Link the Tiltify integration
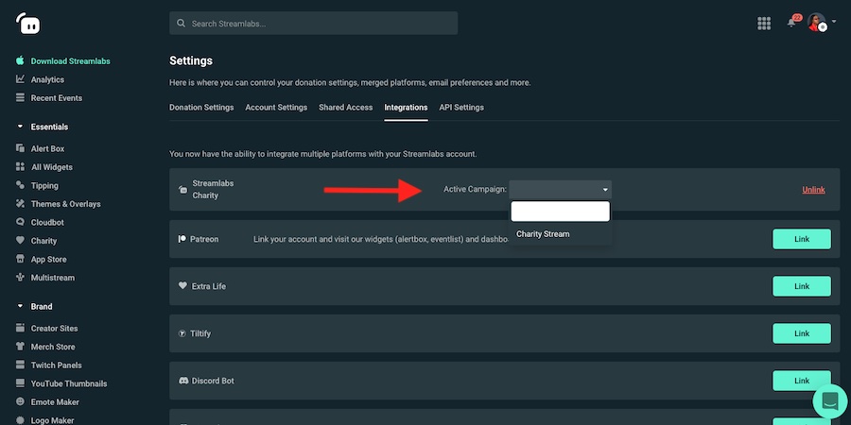 click(802, 333)
